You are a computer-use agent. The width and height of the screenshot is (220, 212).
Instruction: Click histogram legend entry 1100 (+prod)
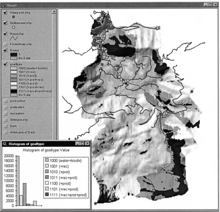(x=58, y=183)
